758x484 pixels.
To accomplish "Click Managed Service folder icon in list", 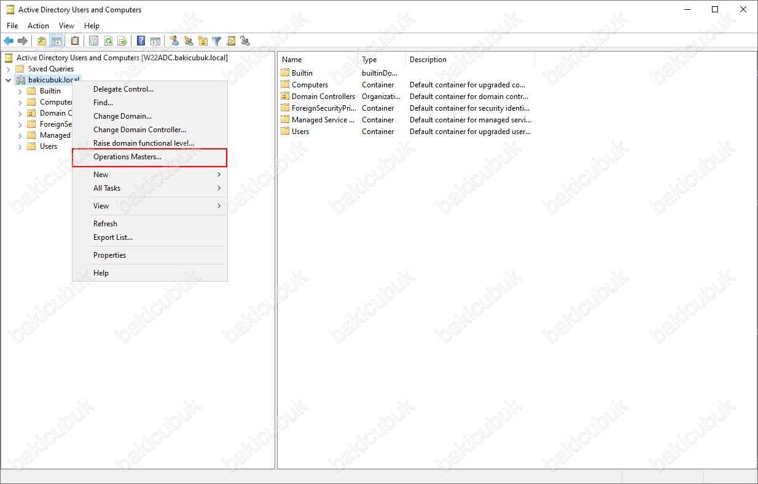I will [x=285, y=120].
